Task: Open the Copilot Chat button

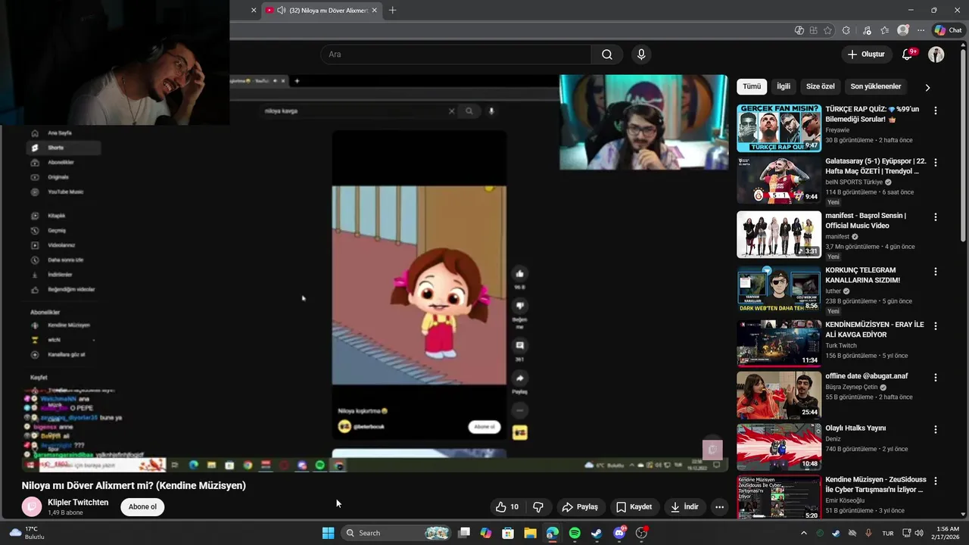Action: tap(948, 30)
